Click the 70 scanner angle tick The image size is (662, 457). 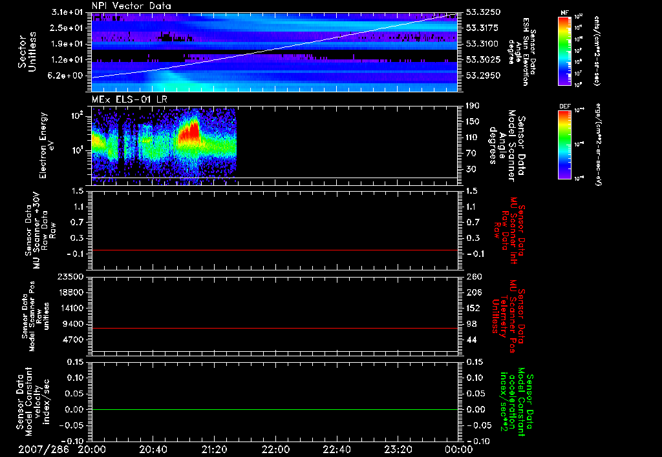[x=471, y=154]
